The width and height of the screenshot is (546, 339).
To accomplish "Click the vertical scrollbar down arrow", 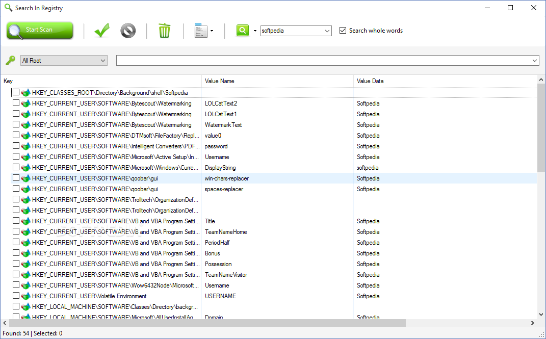I will click(x=541, y=315).
